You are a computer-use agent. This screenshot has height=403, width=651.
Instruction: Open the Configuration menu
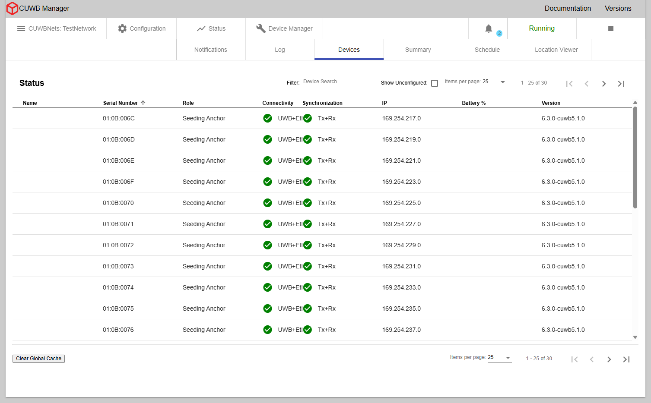[142, 28]
